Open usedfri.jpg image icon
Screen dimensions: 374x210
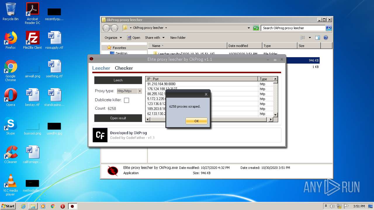tap(54, 129)
